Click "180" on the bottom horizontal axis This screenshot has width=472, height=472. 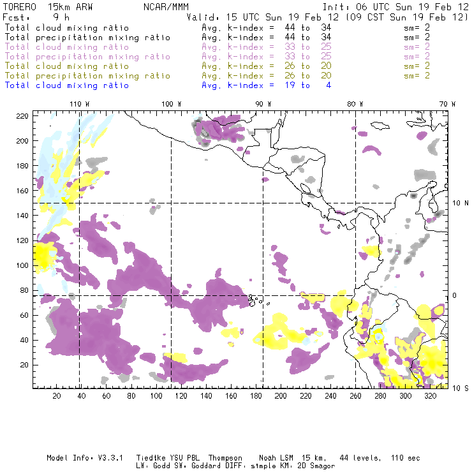point(256,396)
